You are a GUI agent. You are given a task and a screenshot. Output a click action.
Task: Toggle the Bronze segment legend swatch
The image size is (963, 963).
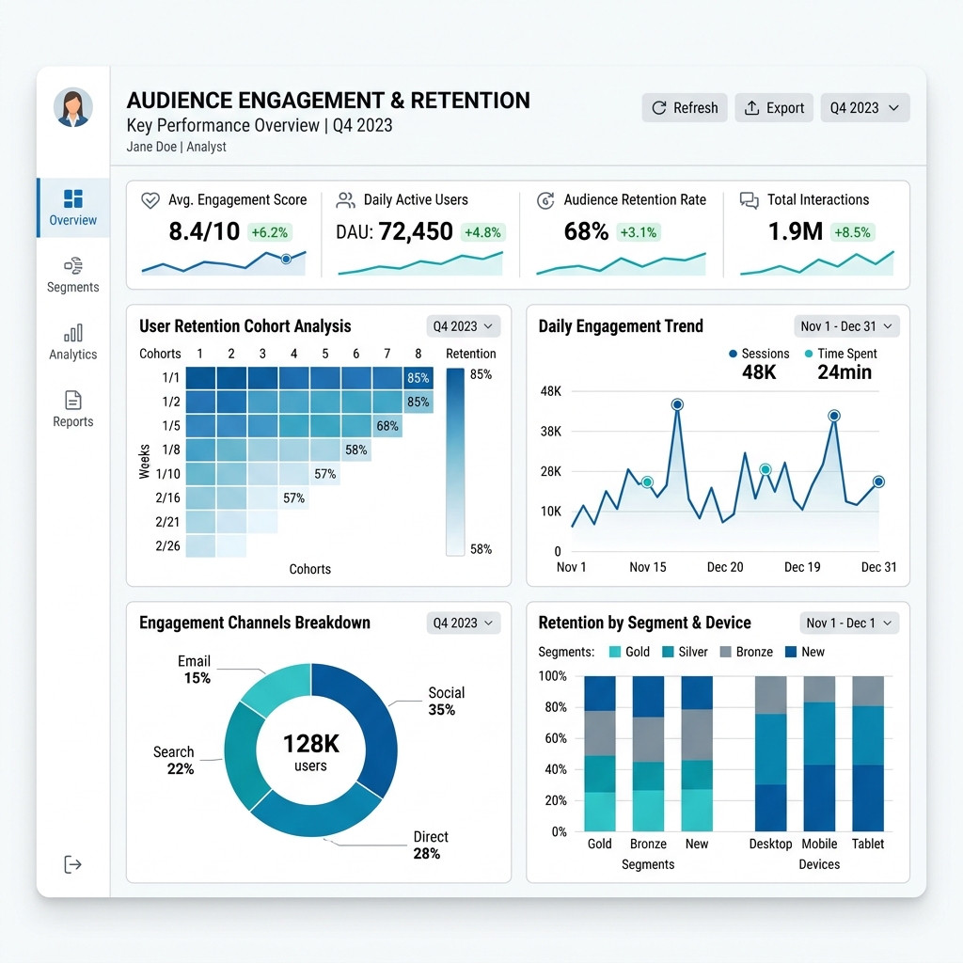click(x=725, y=652)
